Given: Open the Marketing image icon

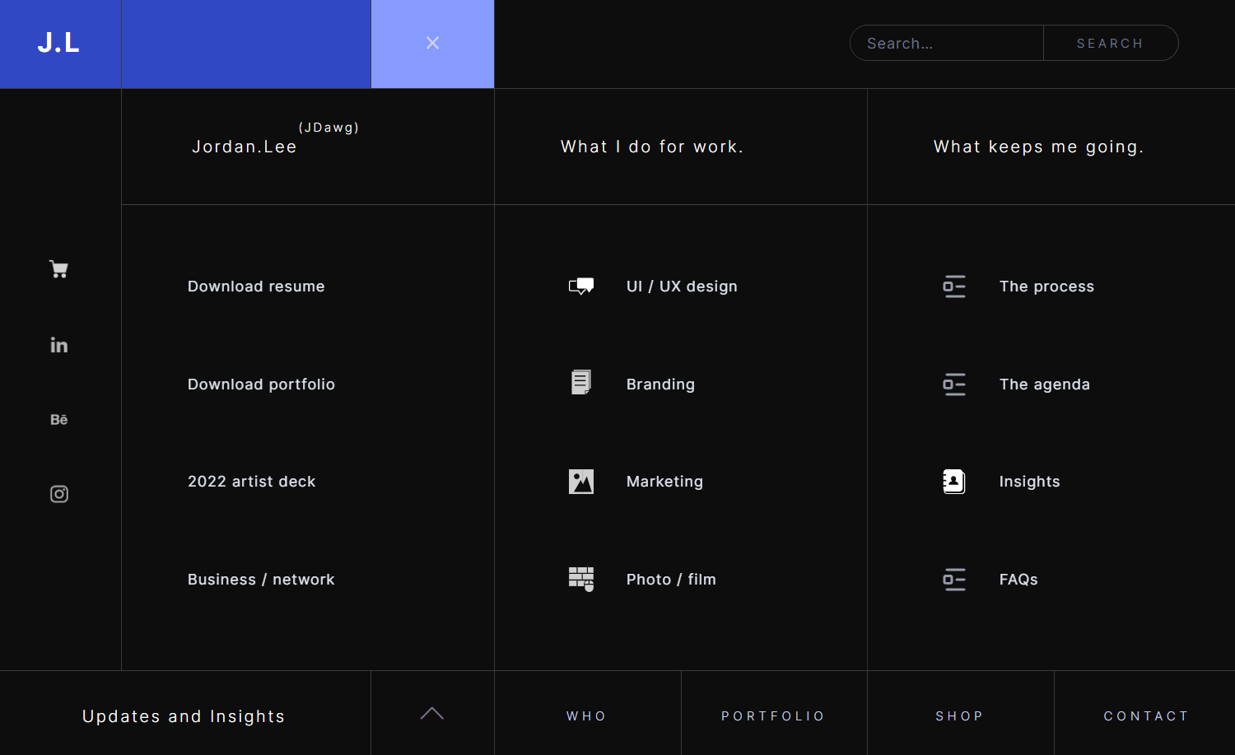Looking at the screenshot, I should [x=580, y=481].
